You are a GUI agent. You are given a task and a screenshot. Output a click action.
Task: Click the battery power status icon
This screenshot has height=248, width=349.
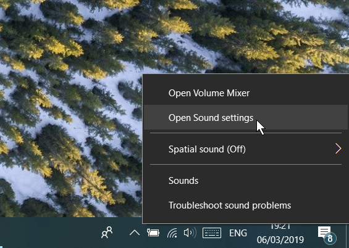tap(153, 233)
